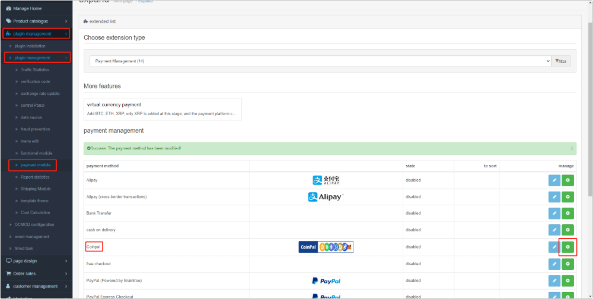
Task: Click the filter button
Action: coord(561,61)
